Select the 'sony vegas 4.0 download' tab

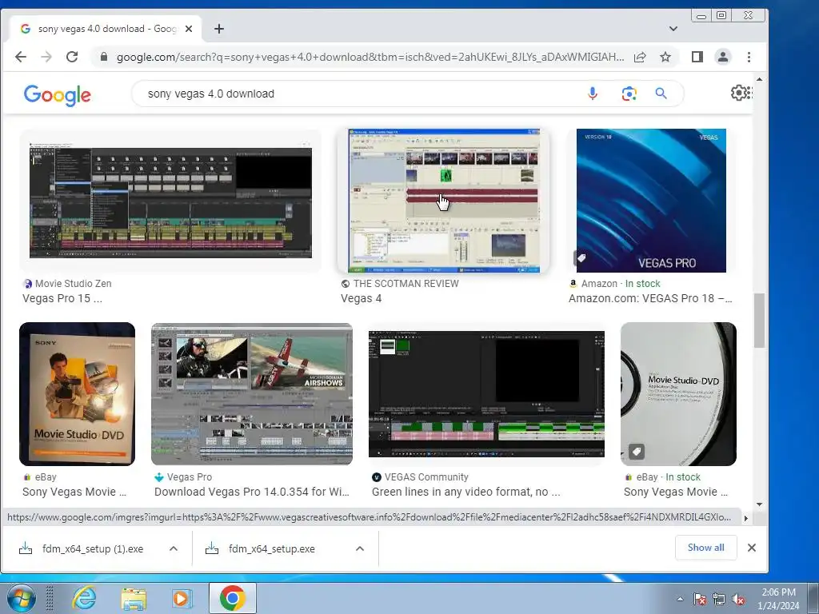[x=106, y=30]
